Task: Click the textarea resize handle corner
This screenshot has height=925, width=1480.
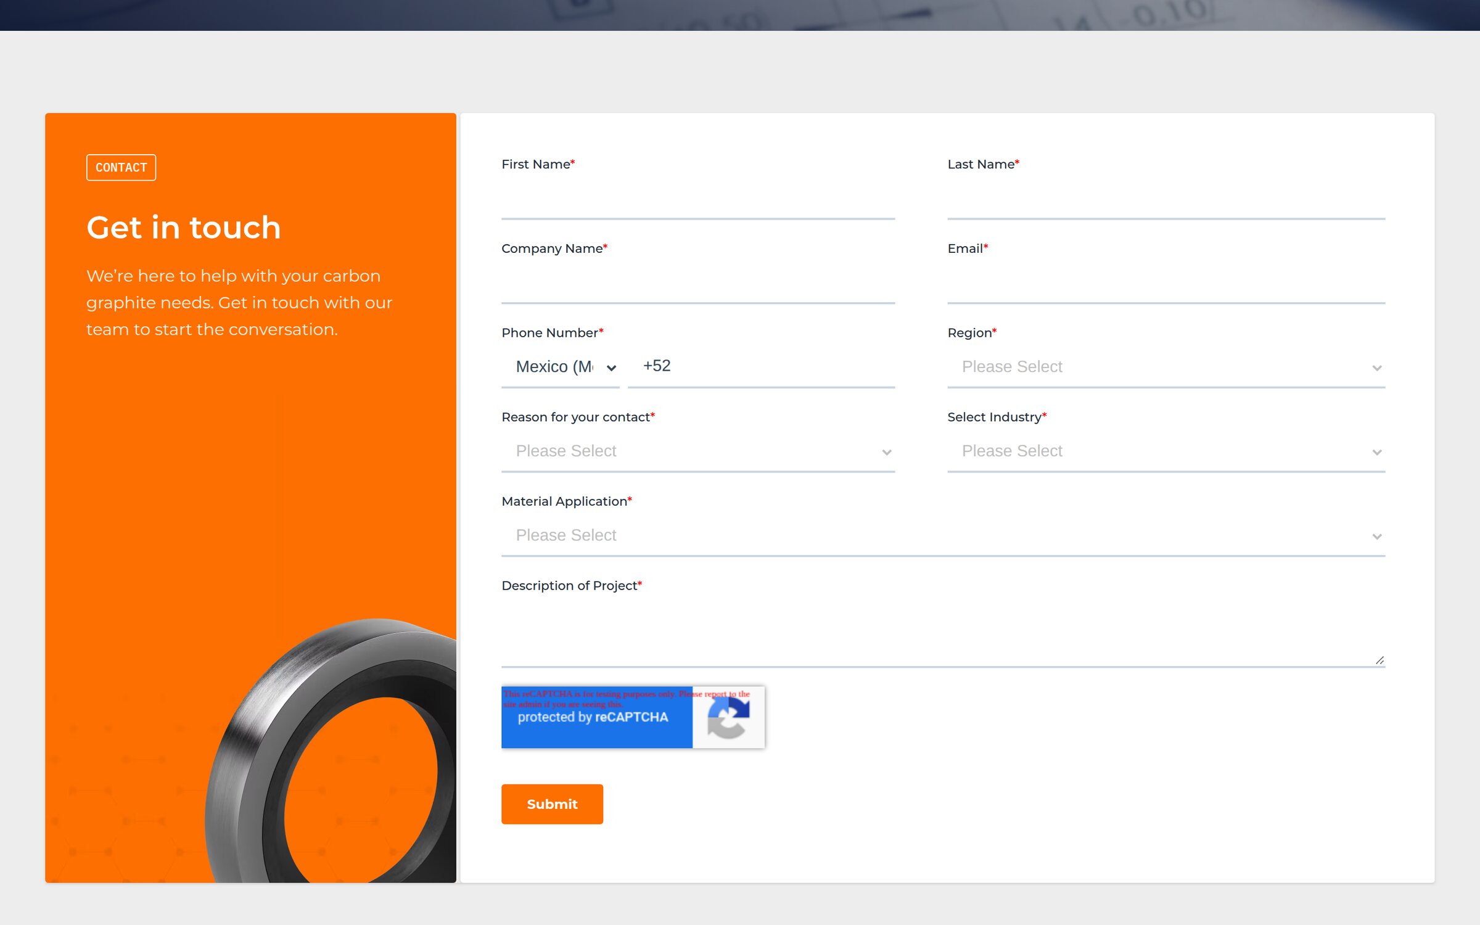Action: coord(1379,660)
